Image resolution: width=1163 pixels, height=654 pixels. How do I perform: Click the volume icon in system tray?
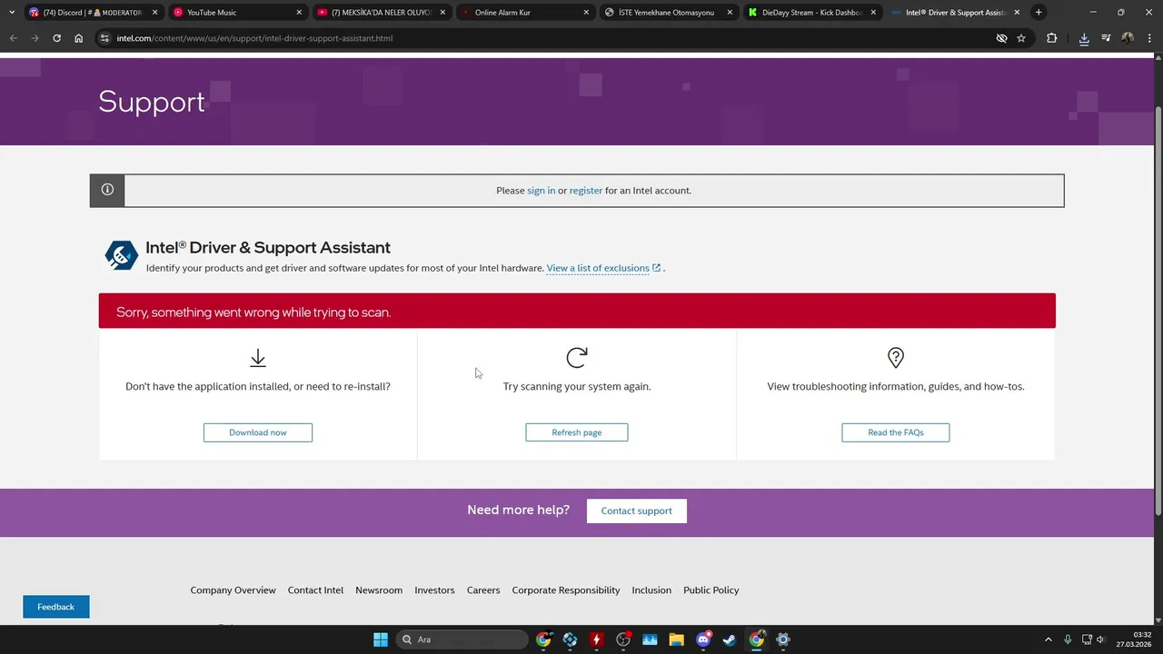[1100, 639]
